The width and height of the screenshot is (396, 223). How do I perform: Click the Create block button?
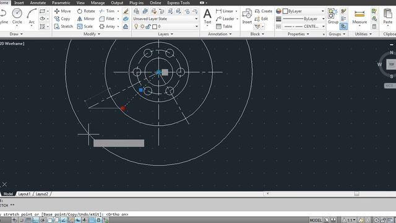(x=264, y=11)
